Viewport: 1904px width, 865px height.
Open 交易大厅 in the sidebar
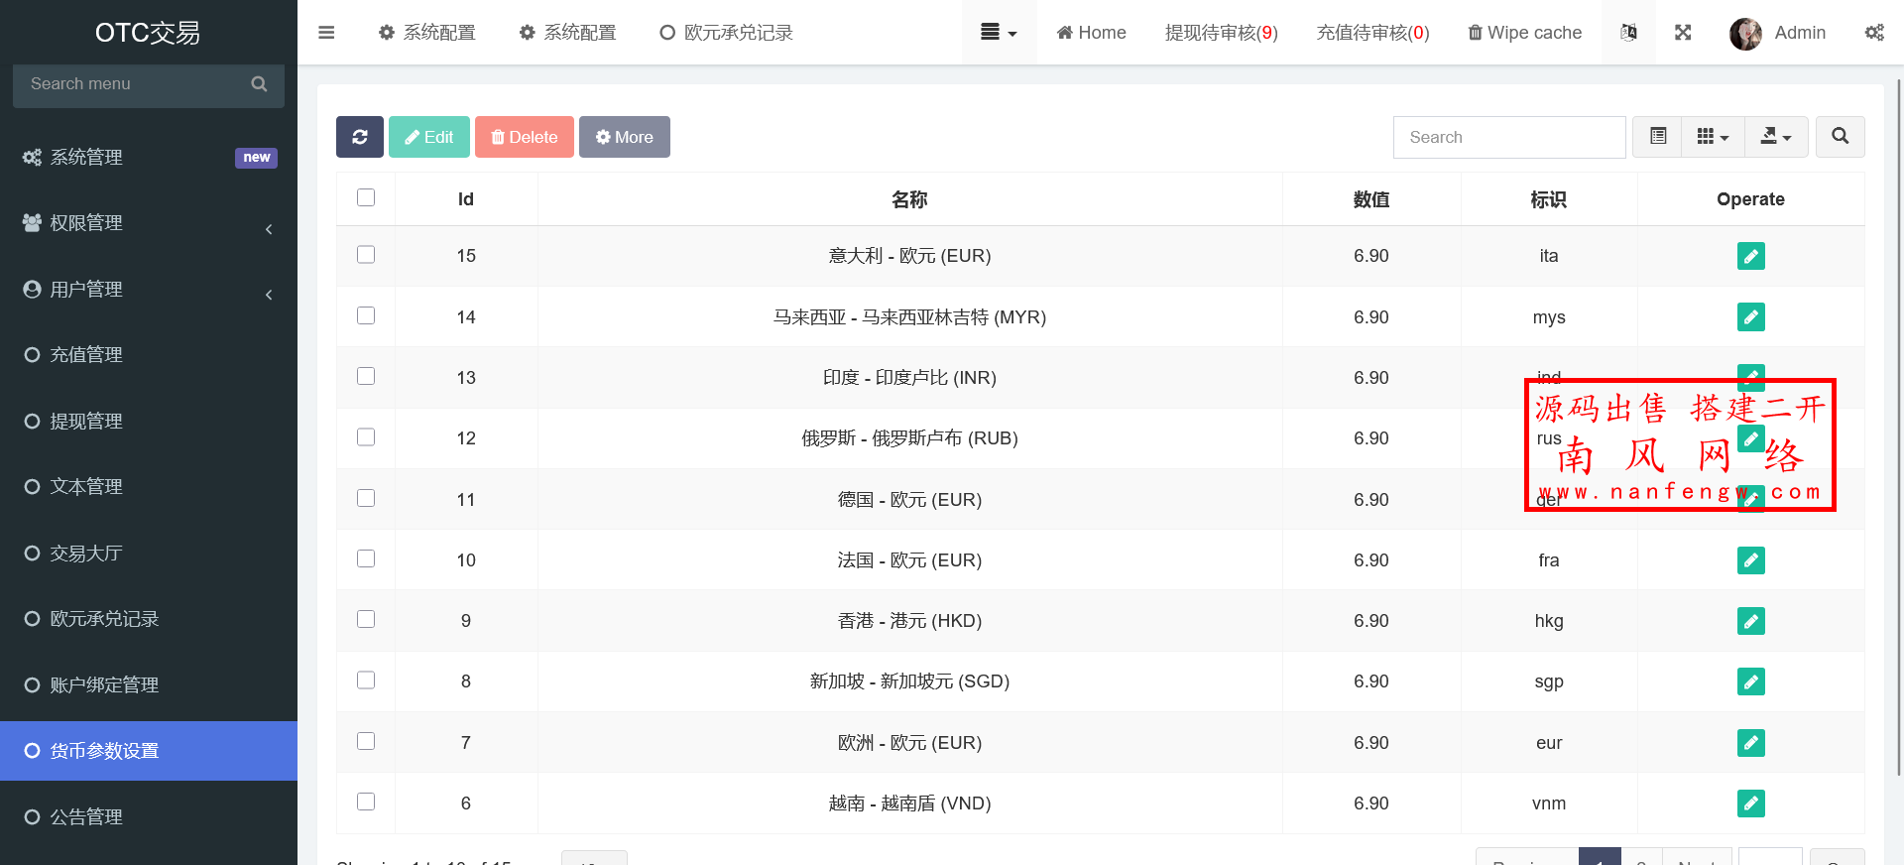pyautogui.click(x=149, y=554)
